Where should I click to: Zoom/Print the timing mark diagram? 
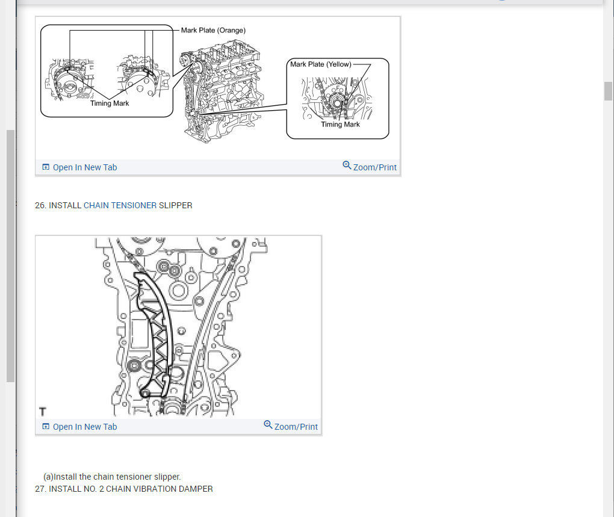pos(375,167)
